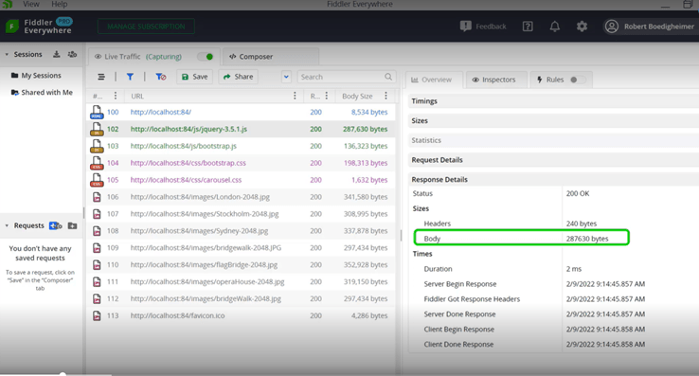The width and height of the screenshot is (699, 376).
Task: Show notifications bell
Action: click(555, 27)
